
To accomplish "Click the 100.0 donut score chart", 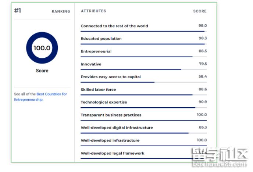I will pos(42,48).
